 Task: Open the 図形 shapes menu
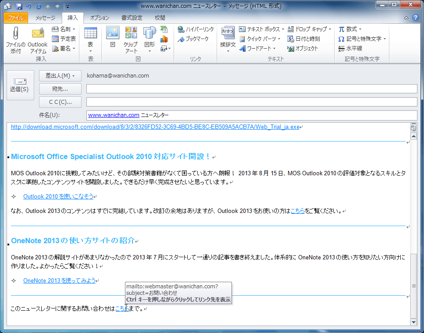[x=150, y=40]
